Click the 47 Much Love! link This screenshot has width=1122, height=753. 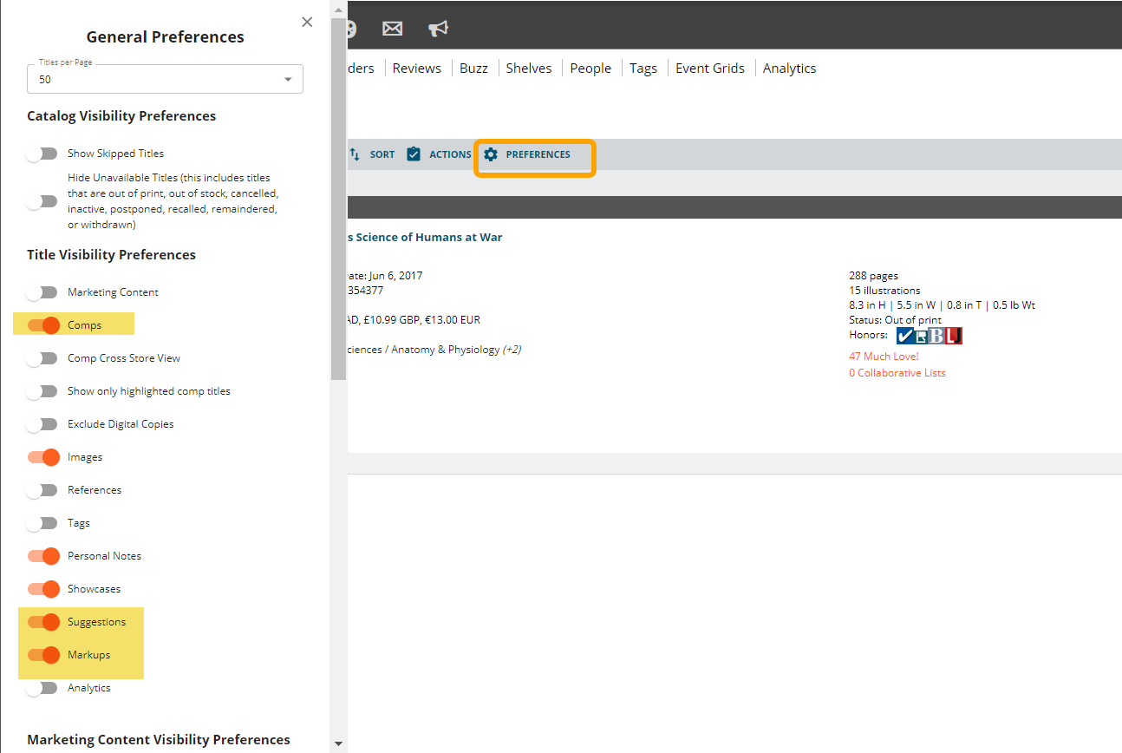click(x=884, y=357)
